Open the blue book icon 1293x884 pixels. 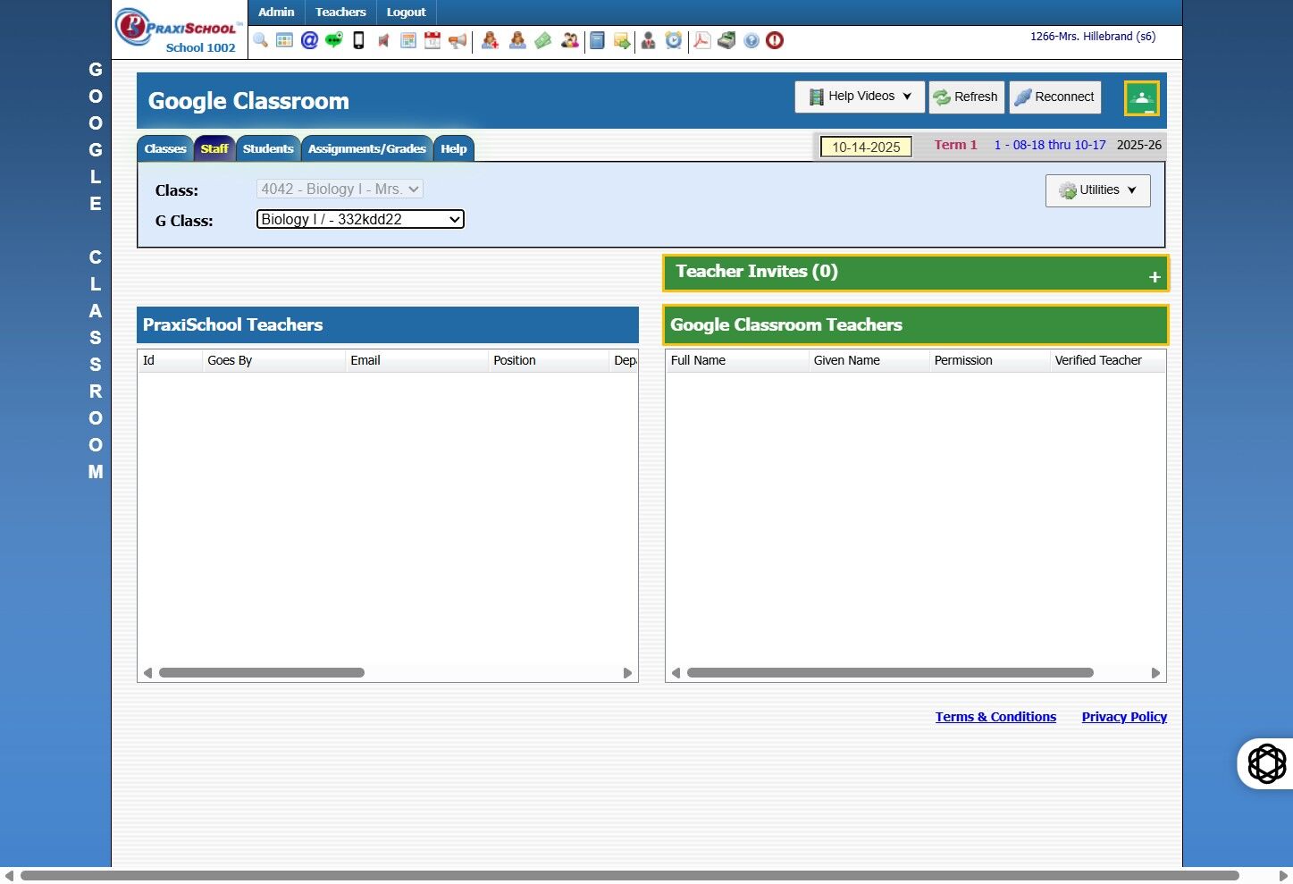597,40
